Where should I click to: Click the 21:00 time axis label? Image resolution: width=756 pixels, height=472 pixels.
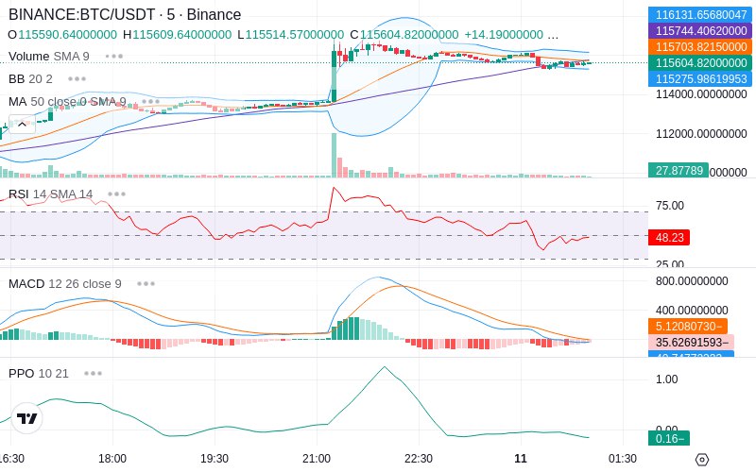pyautogui.click(x=317, y=459)
